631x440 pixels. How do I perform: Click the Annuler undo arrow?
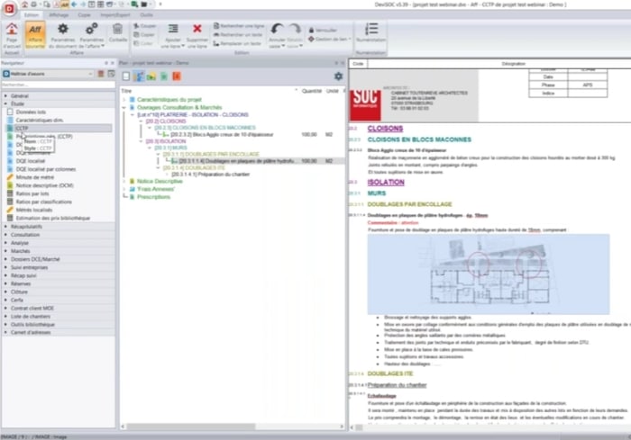(x=278, y=32)
